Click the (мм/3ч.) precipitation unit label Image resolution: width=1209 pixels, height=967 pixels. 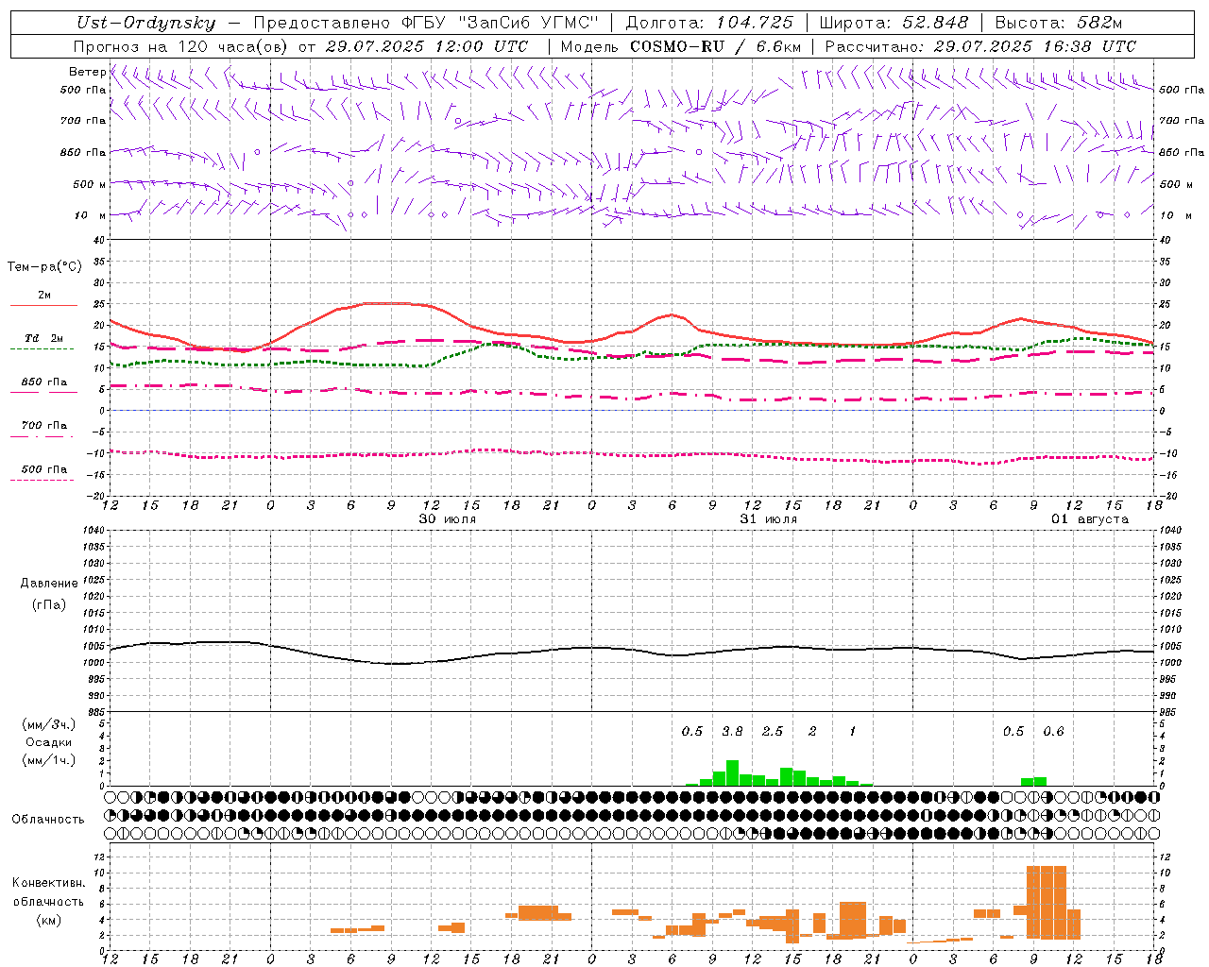point(49,724)
